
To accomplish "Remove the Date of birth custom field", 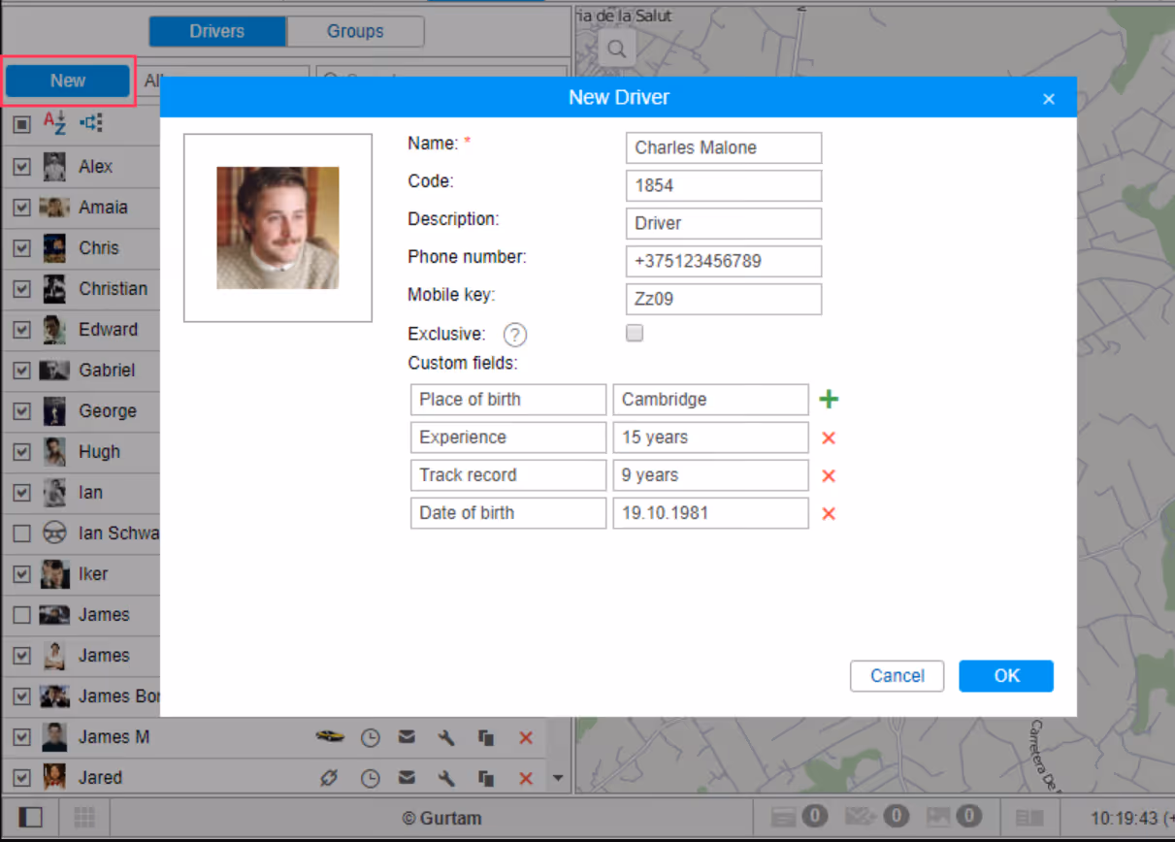I will pos(829,514).
